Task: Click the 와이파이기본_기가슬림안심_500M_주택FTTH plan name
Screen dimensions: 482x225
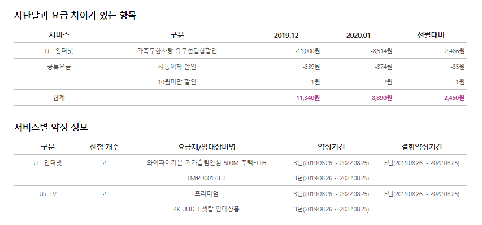Action: [x=207, y=163]
